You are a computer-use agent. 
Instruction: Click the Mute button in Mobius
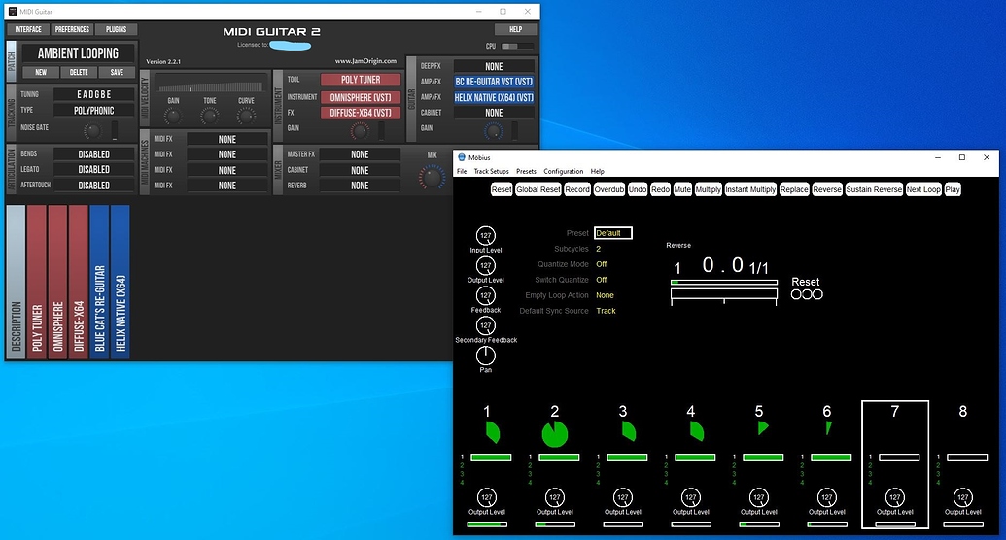tap(682, 189)
